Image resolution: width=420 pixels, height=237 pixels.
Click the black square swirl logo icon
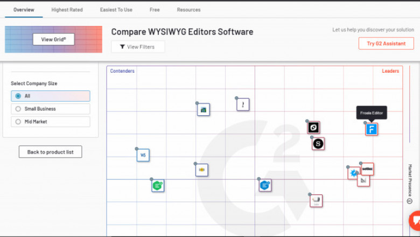313,128
